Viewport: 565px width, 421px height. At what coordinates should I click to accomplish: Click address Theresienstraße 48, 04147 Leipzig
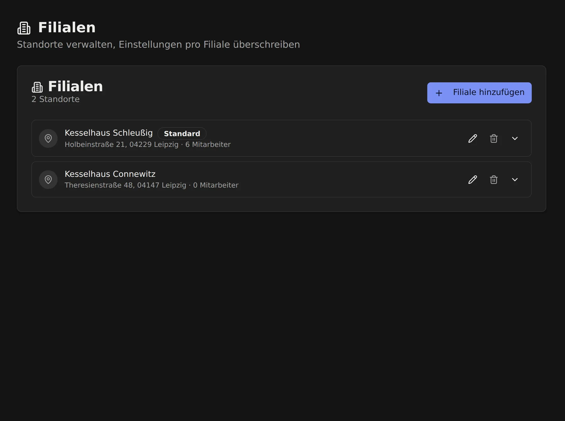pyautogui.click(x=125, y=185)
